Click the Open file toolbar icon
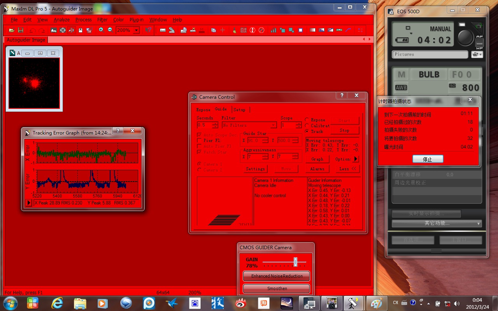498x311 pixels. (x=12, y=30)
